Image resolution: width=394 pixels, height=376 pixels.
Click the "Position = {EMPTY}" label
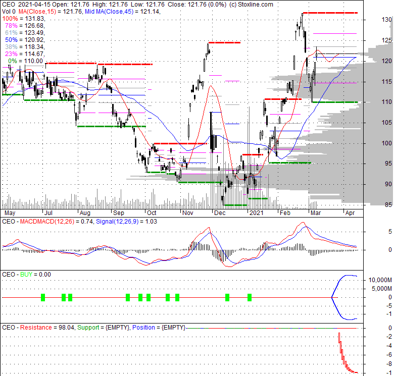pyautogui.click(x=159, y=328)
